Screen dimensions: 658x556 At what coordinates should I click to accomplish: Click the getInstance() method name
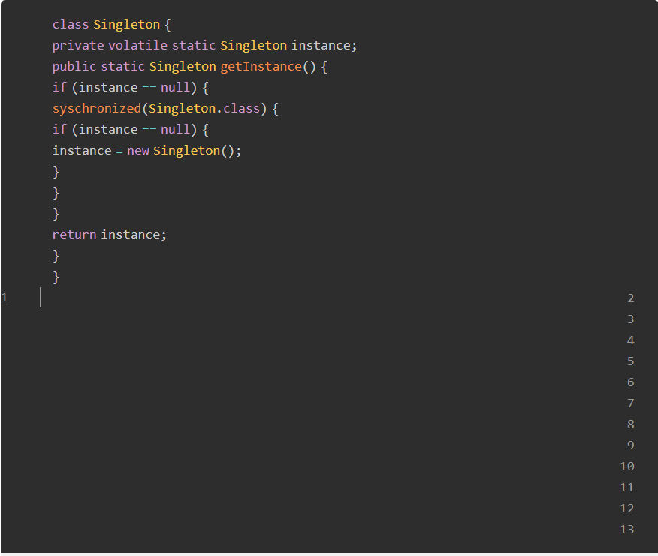click(261, 67)
